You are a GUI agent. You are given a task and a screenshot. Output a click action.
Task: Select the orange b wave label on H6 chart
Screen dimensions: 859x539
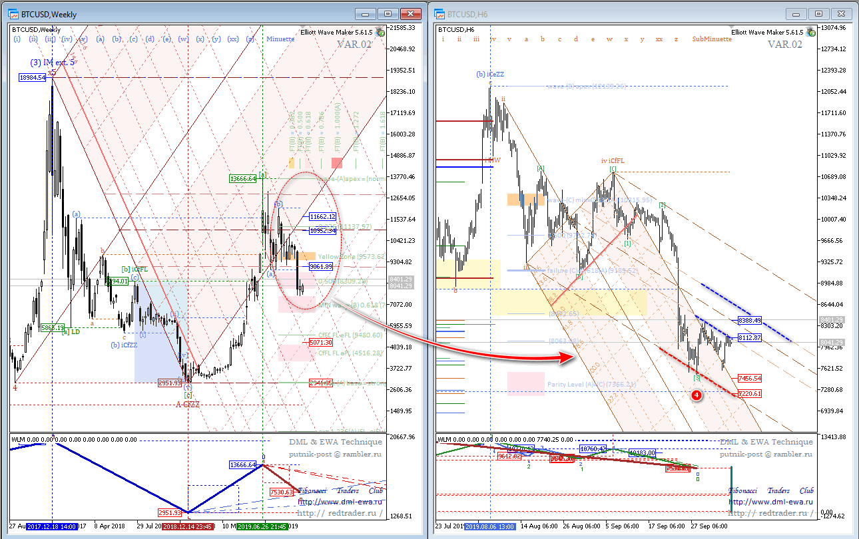click(543, 39)
